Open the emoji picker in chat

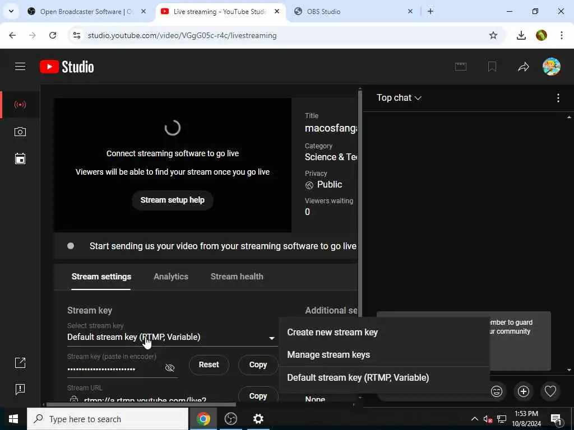(x=497, y=391)
